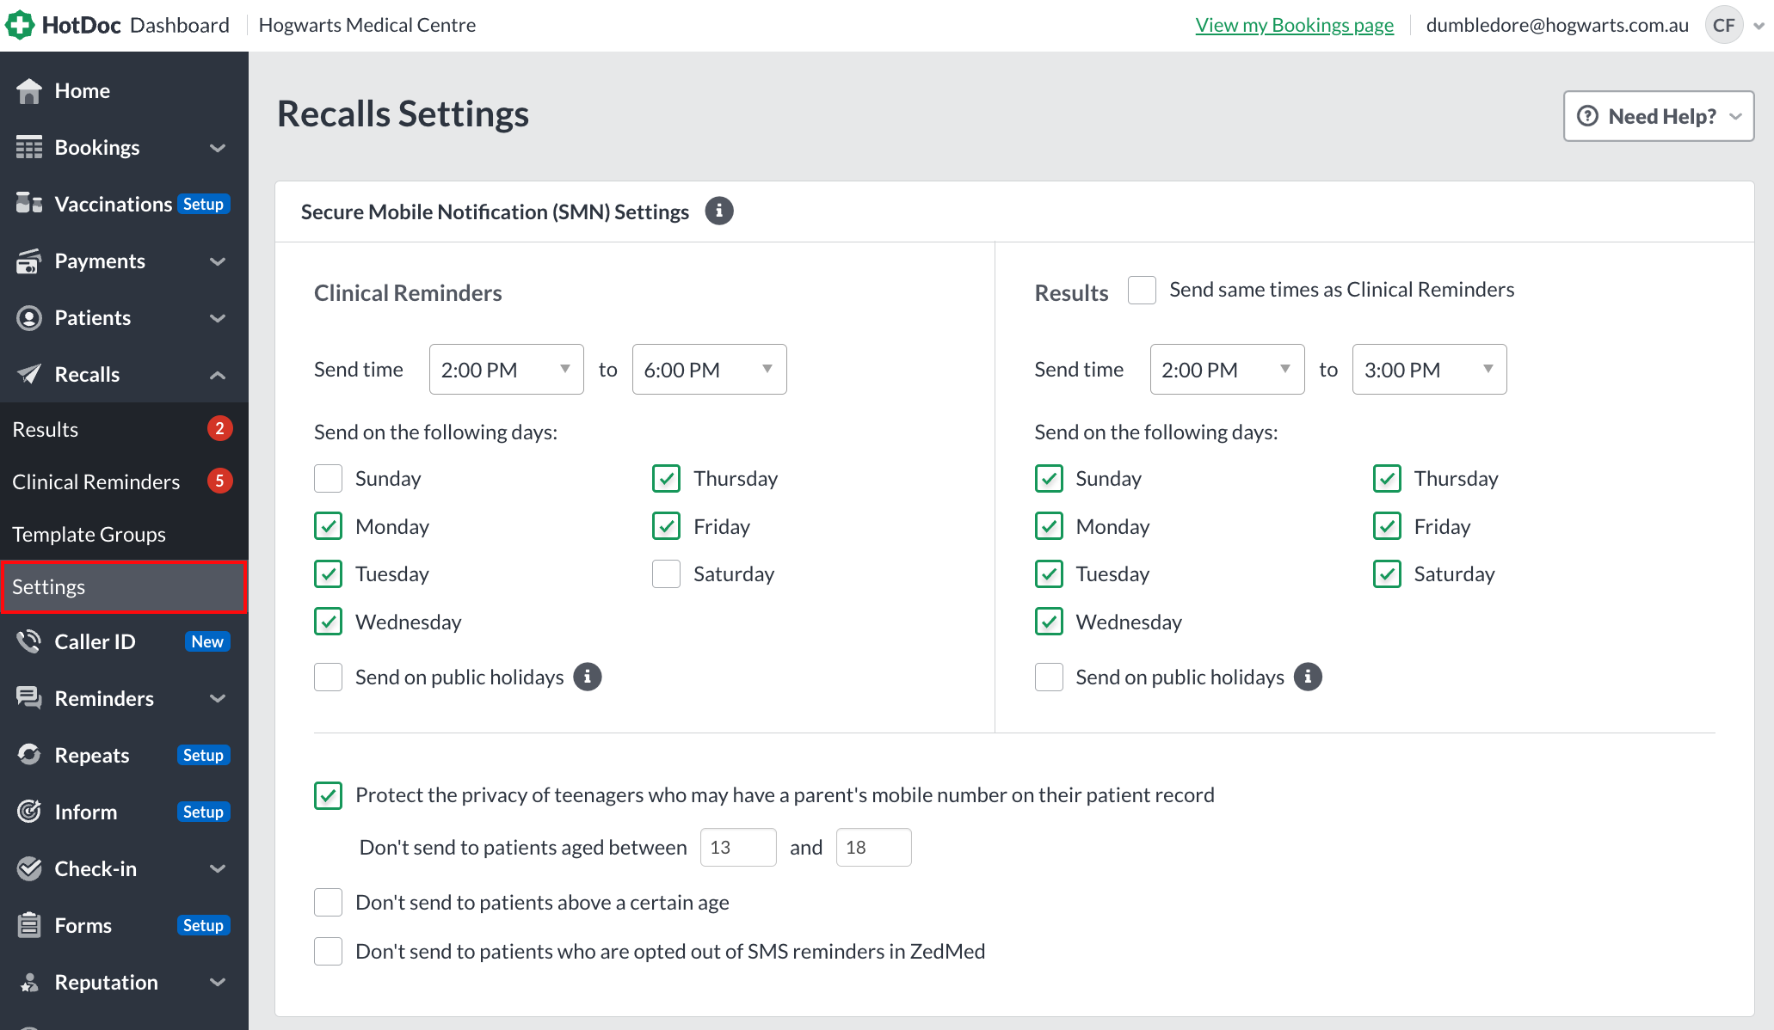
Task: Open the CF account avatar menu
Action: [1723, 24]
